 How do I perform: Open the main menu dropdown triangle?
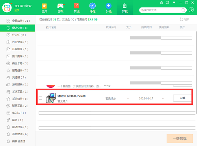point(174,3)
